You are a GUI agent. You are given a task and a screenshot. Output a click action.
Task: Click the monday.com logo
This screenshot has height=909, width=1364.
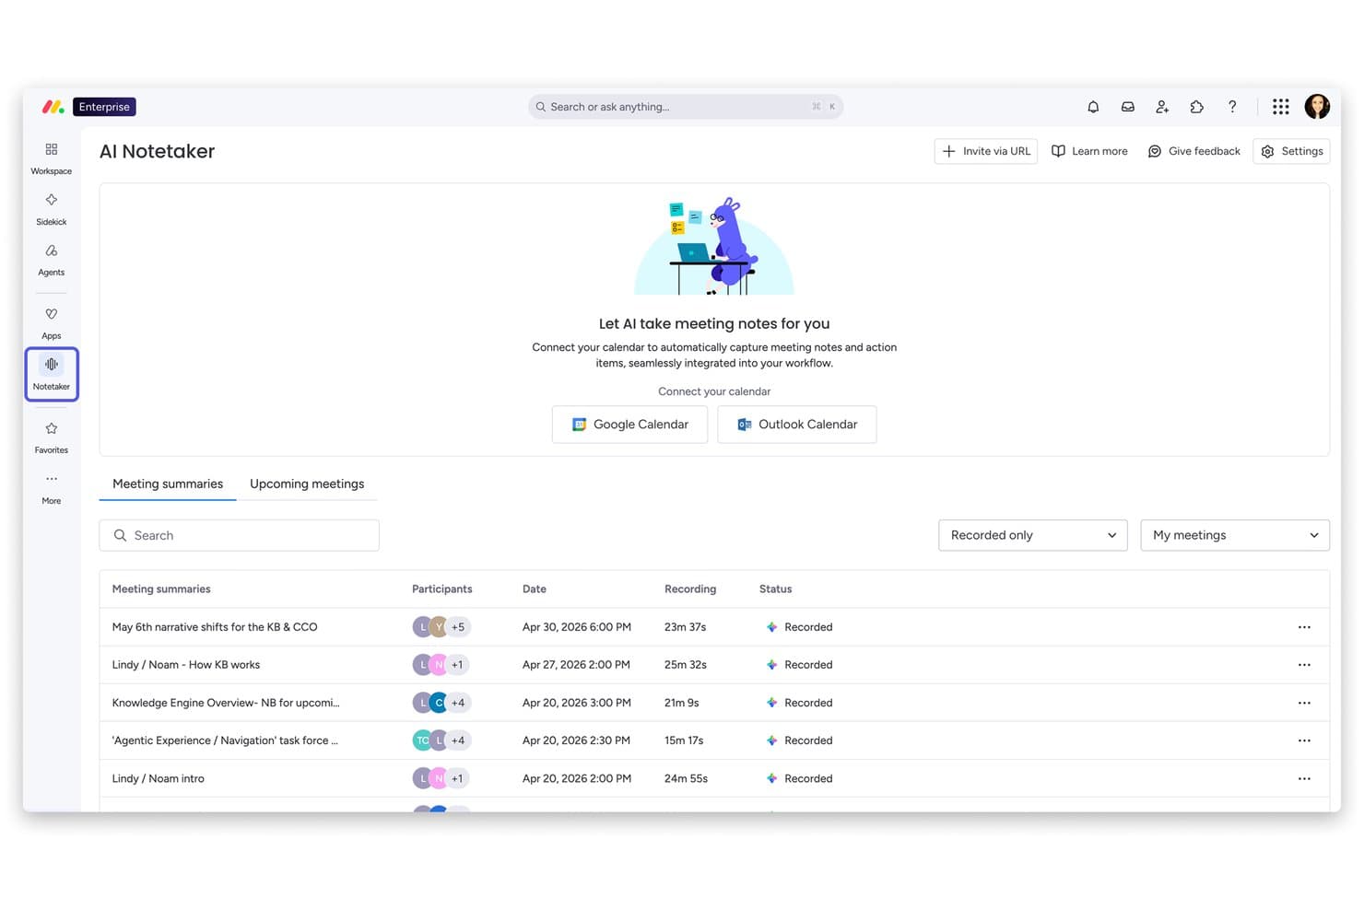point(53,107)
